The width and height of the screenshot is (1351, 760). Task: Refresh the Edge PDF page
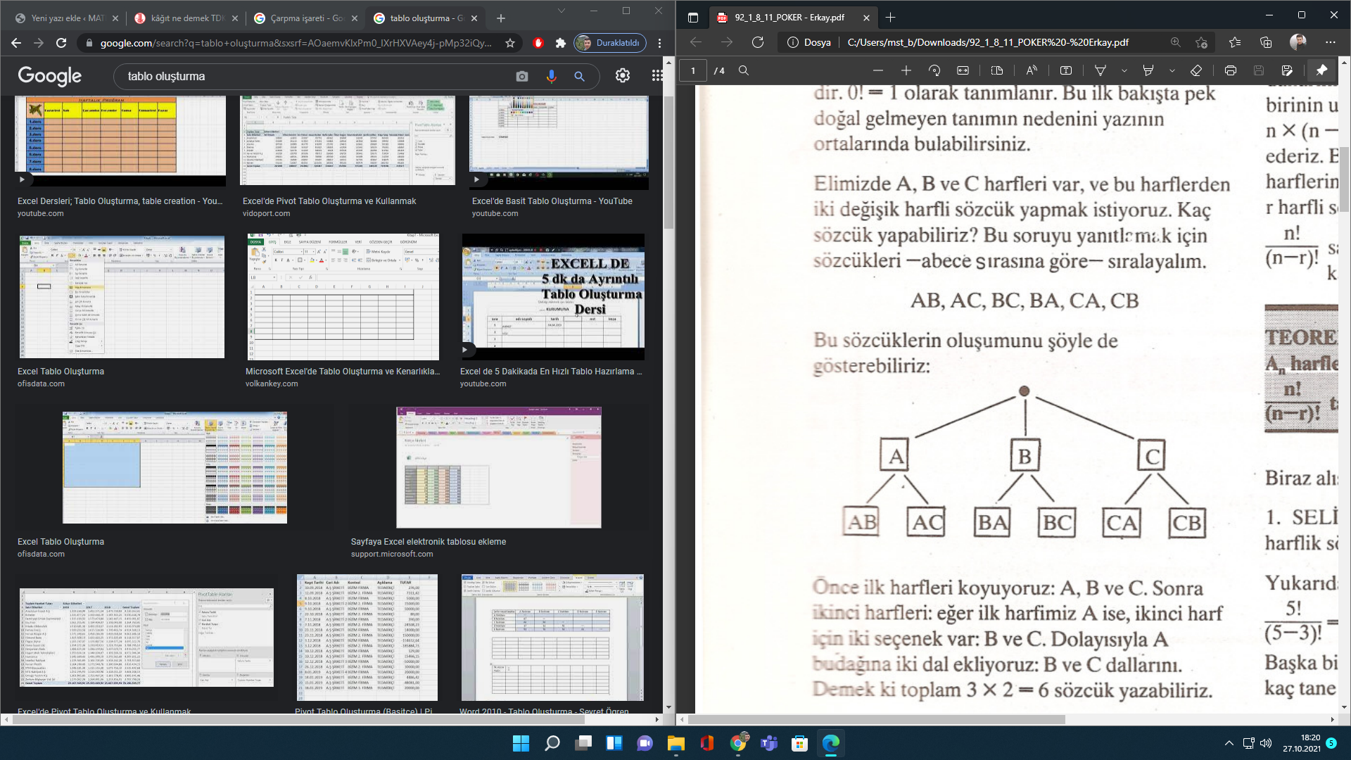click(758, 42)
